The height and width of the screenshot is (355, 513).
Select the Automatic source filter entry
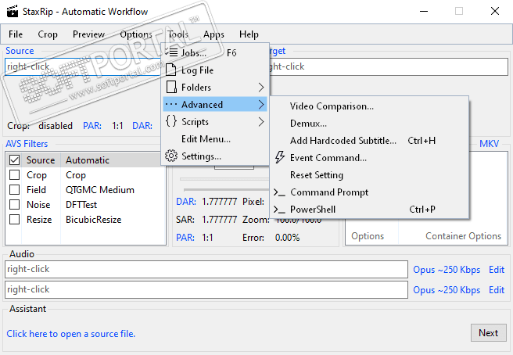pos(88,160)
